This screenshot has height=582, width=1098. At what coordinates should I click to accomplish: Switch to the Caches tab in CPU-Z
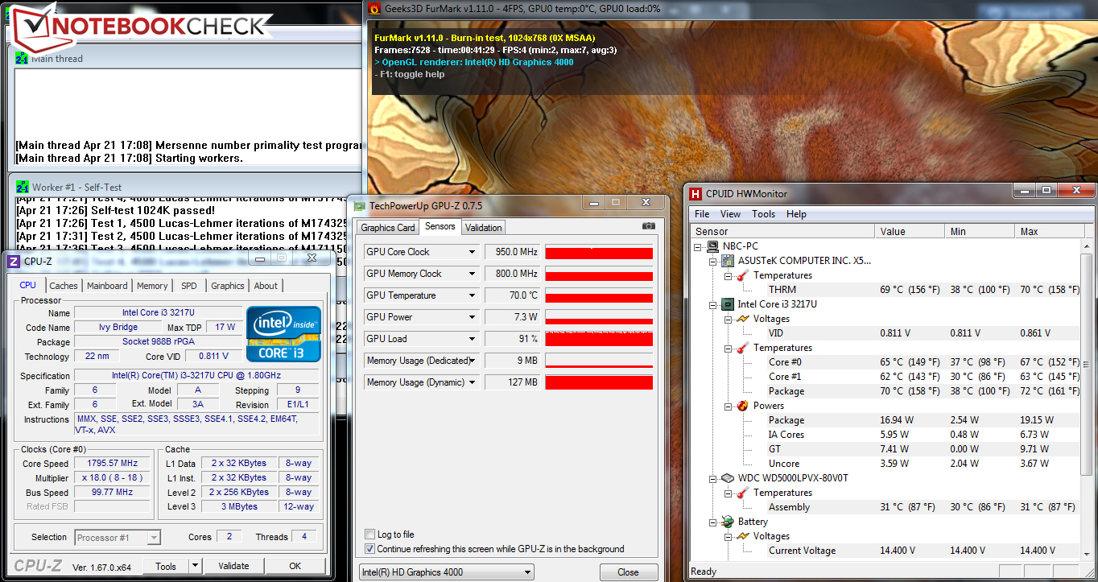64,286
